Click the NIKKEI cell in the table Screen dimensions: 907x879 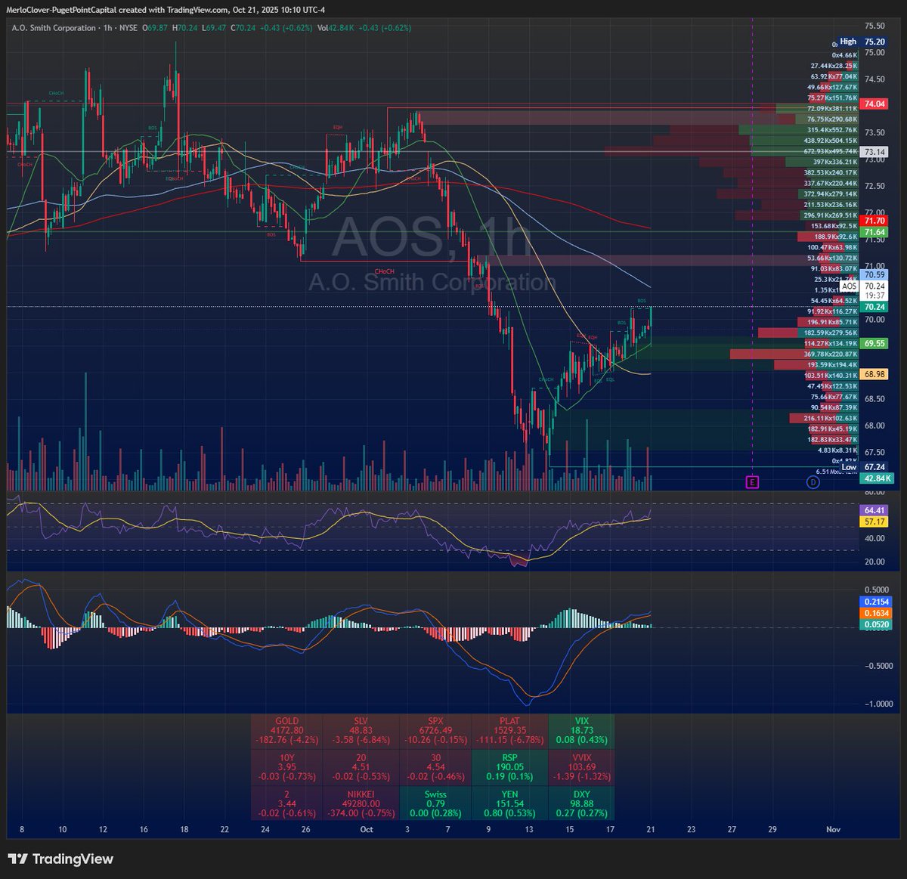[x=361, y=803]
